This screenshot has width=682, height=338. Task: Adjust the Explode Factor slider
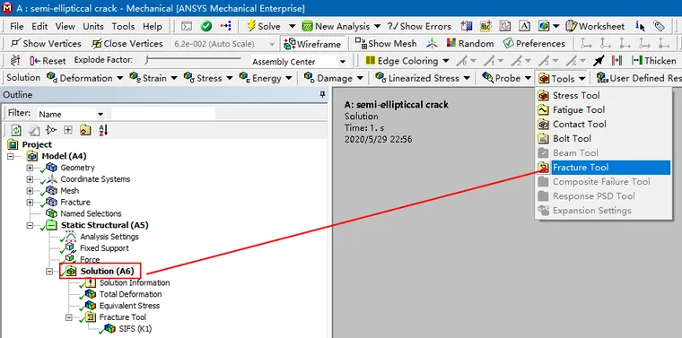click(x=194, y=59)
